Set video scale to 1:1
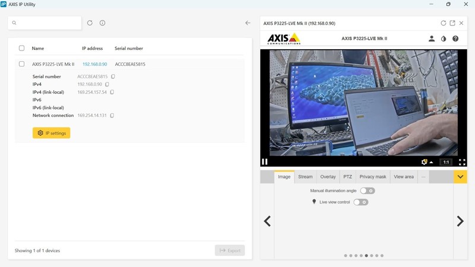 pos(446,162)
